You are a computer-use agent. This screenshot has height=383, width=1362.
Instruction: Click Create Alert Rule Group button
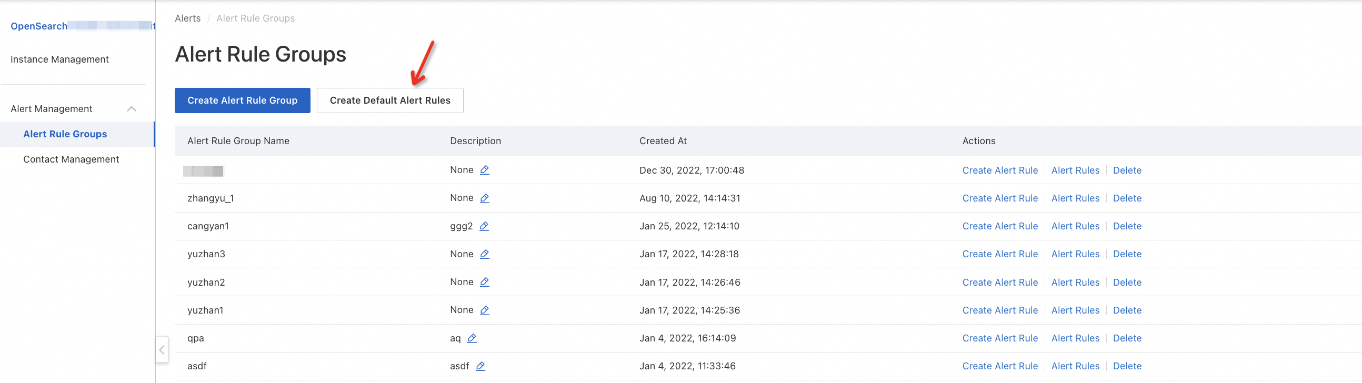(242, 100)
